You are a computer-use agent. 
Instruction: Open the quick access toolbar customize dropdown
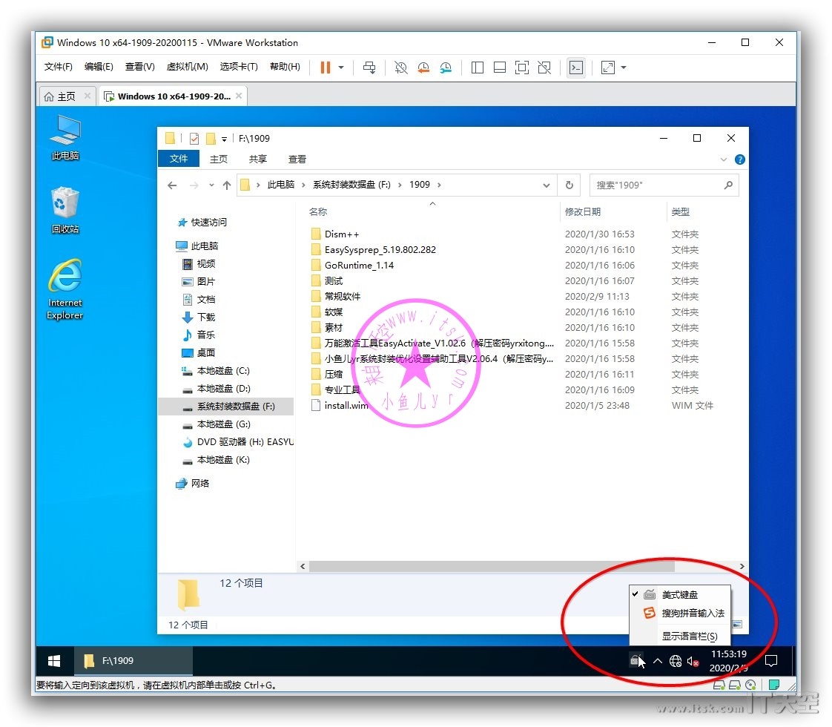pyautogui.click(x=224, y=139)
